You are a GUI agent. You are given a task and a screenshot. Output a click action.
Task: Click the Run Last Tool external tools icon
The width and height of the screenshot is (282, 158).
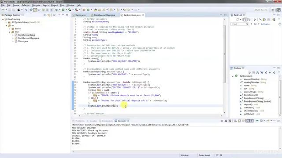(x=77, y=10)
